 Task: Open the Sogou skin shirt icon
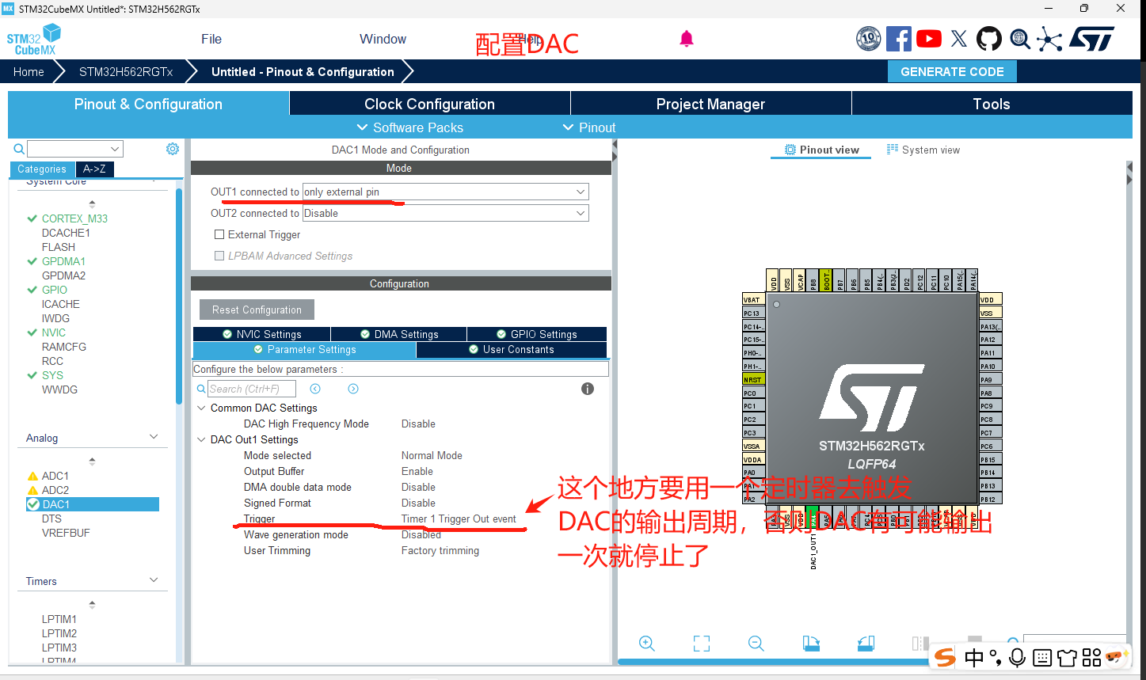(x=1067, y=657)
